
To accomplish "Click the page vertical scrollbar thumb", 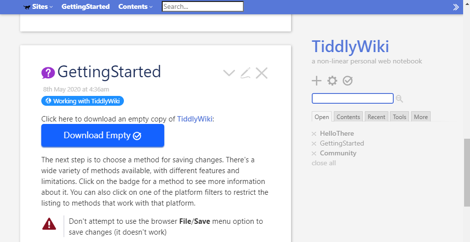I will 467,172.
